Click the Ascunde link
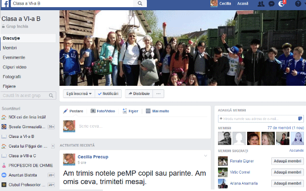This screenshot has width=306, height=191. 296,150
